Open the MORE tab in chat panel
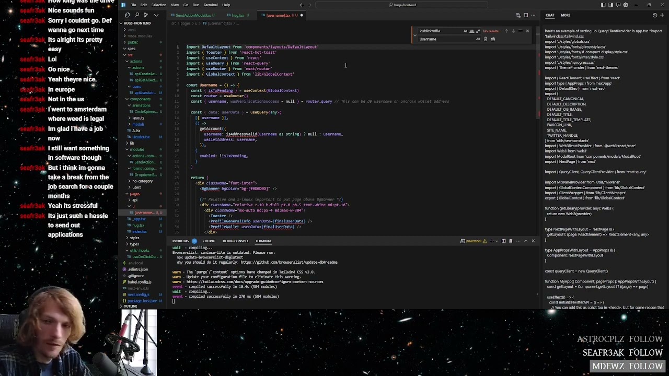Screen dimensions: 669x376 coord(566,15)
